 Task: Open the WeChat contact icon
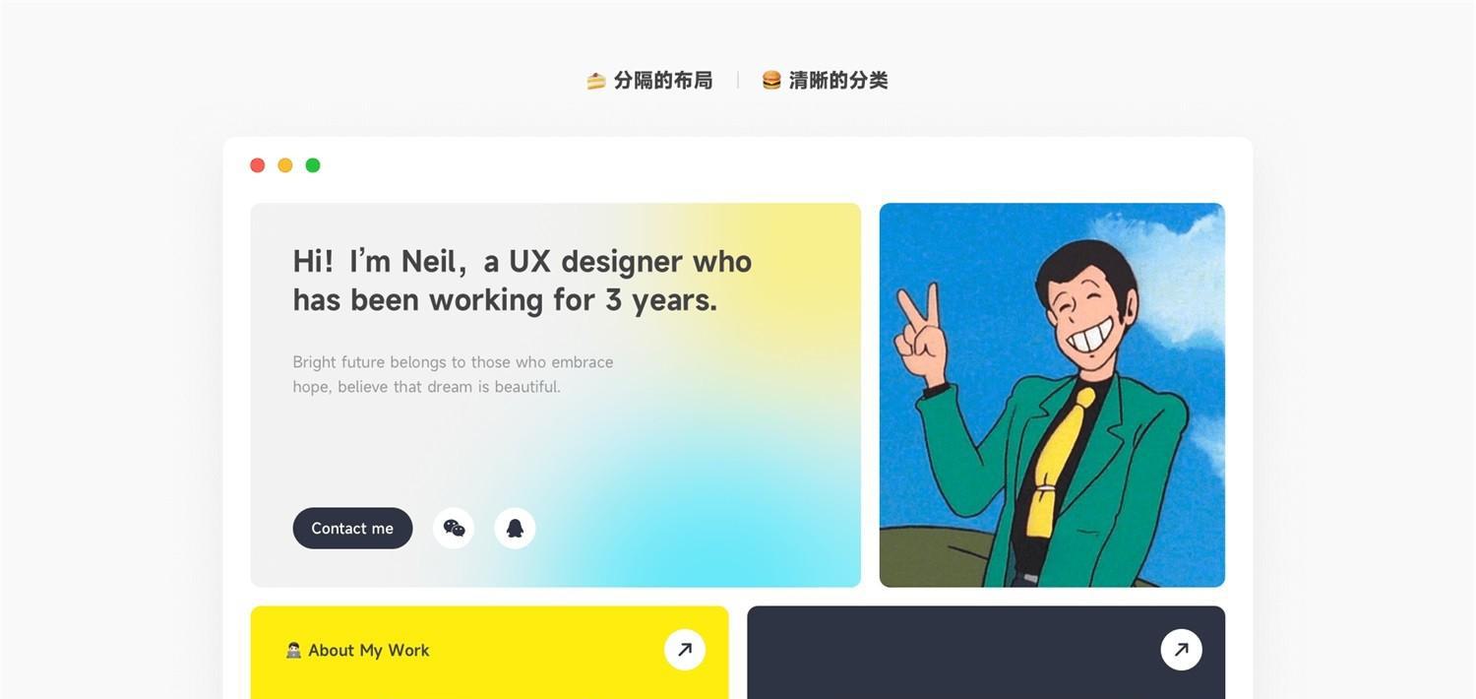pos(454,529)
